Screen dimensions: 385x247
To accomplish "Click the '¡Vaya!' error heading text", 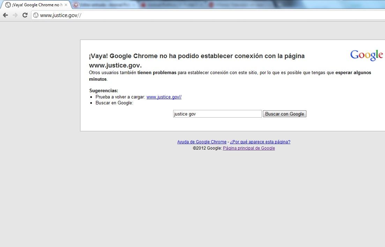I will [197, 56].
